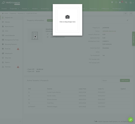Click the plus add button near breadcrumb

click(x=131, y=13)
